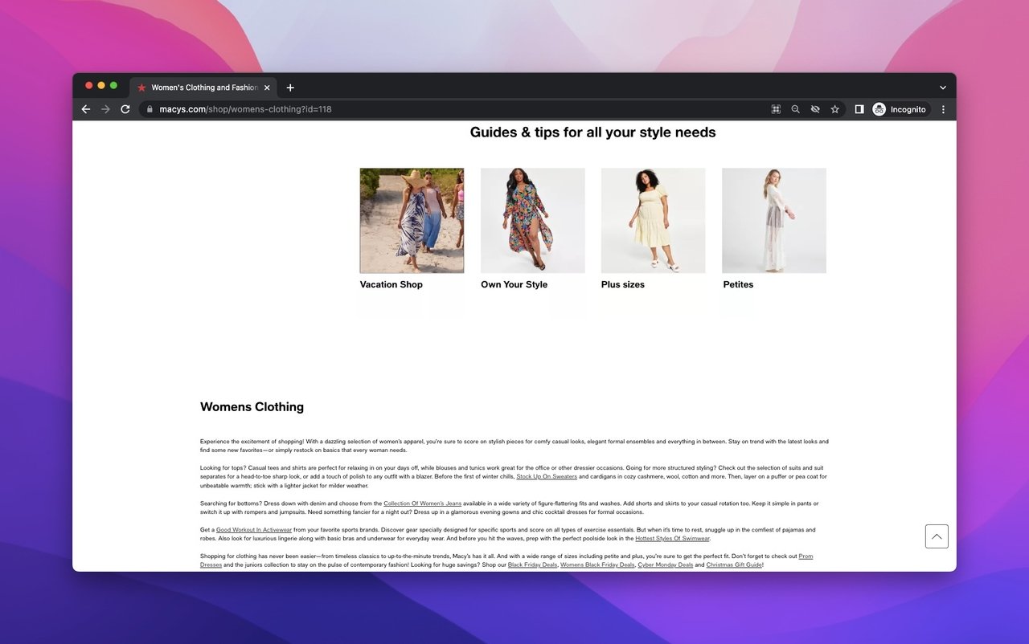Open the Christmas Gift Guide link

click(x=734, y=565)
